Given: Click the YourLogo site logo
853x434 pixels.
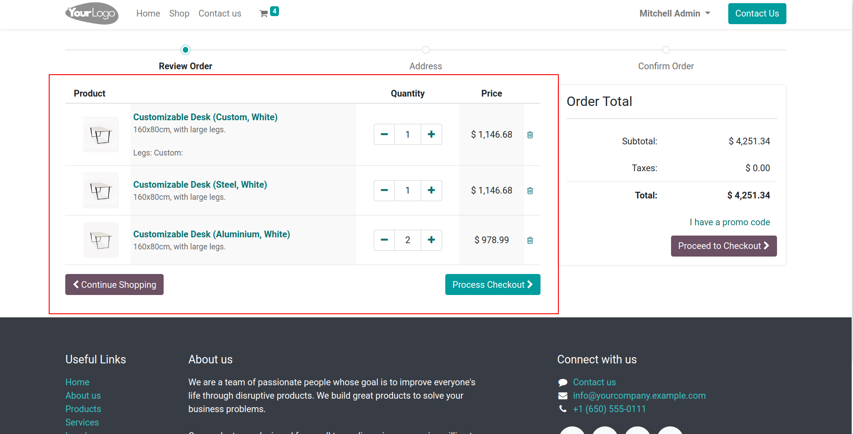Looking at the screenshot, I should pos(92,13).
